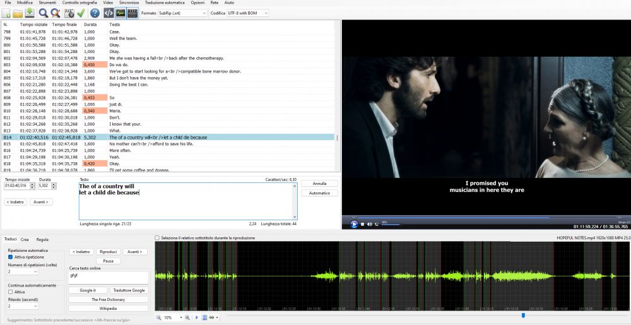Image resolution: width=631 pixels, height=325 pixels.
Task: Open the Aiuto menu
Action: (x=229, y=3)
